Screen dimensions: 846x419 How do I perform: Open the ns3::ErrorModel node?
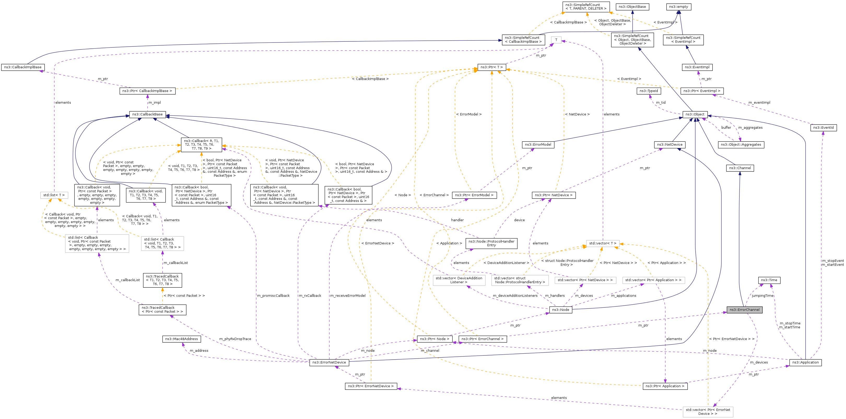(x=538, y=145)
